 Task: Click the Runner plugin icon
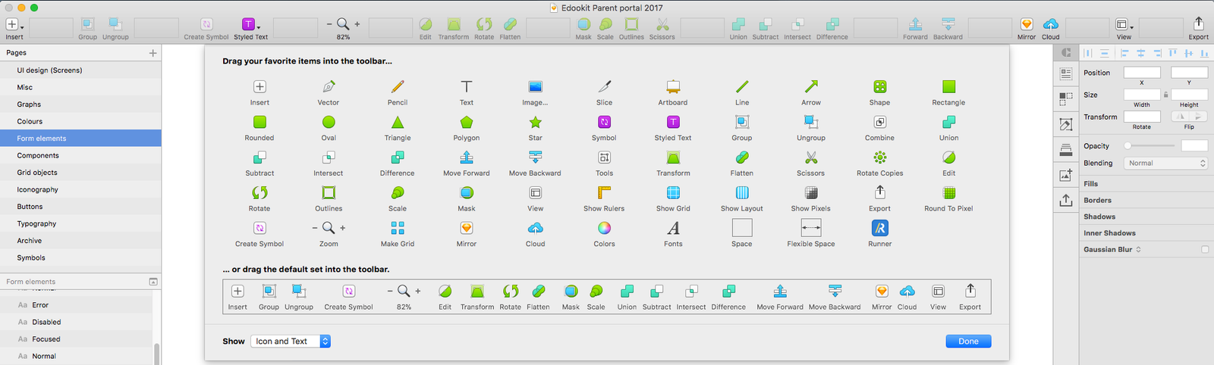tap(879, 229)
